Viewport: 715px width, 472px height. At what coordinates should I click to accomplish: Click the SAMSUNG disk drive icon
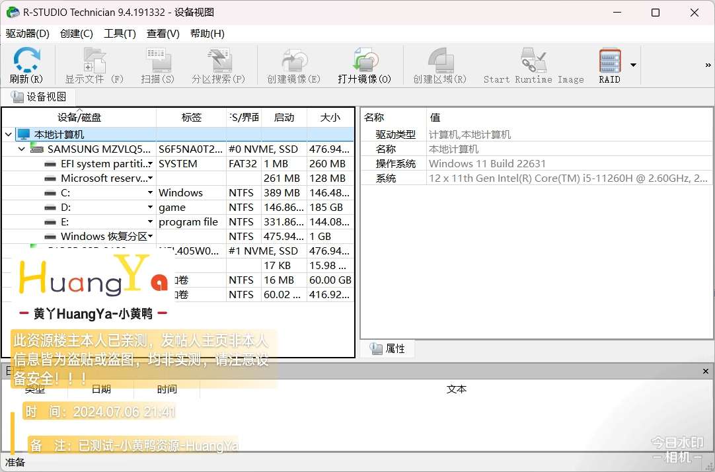tap(37, 149)
